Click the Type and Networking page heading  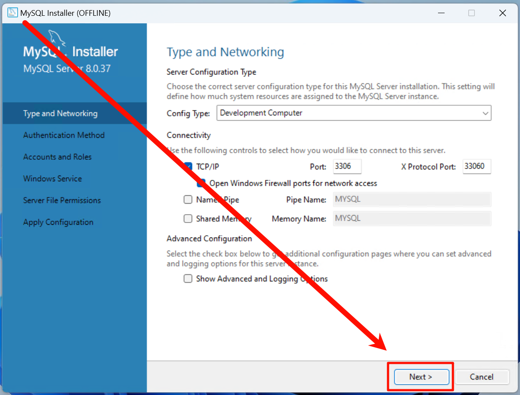[225, 52]
